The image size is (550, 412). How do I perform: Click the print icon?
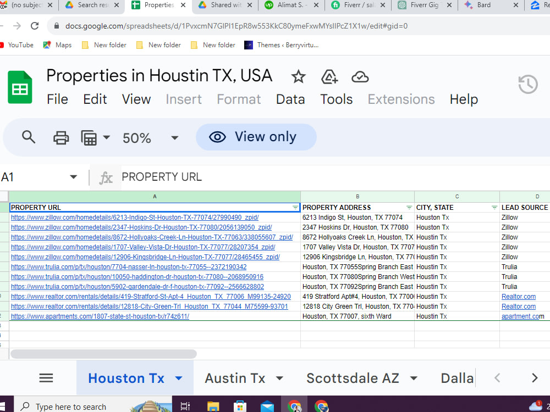coord(61,137)
